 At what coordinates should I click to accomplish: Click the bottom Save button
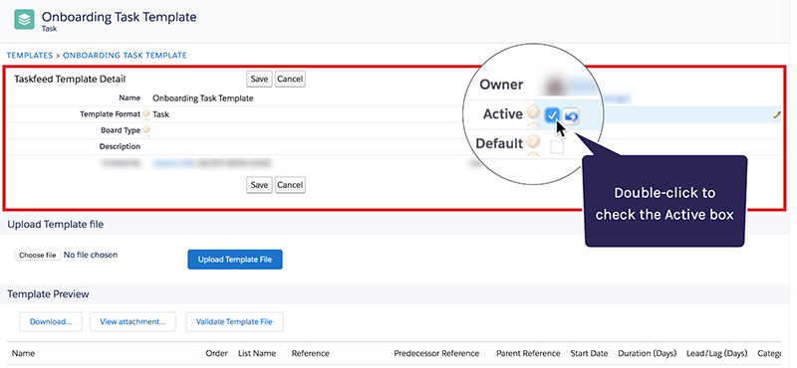click(x=259, y=185)
